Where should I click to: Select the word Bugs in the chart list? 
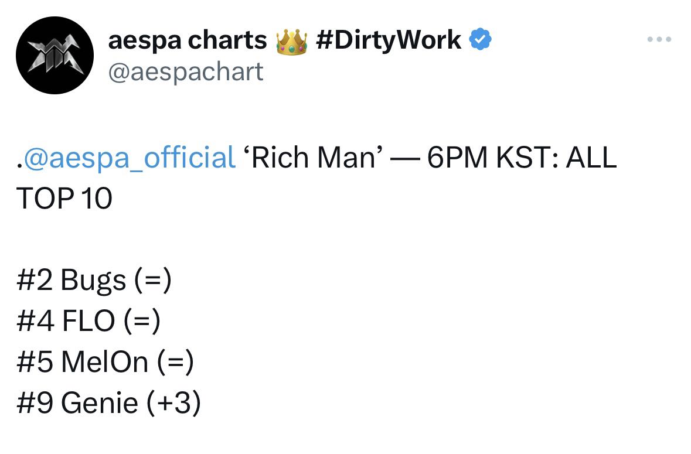(x=93, y=281)
